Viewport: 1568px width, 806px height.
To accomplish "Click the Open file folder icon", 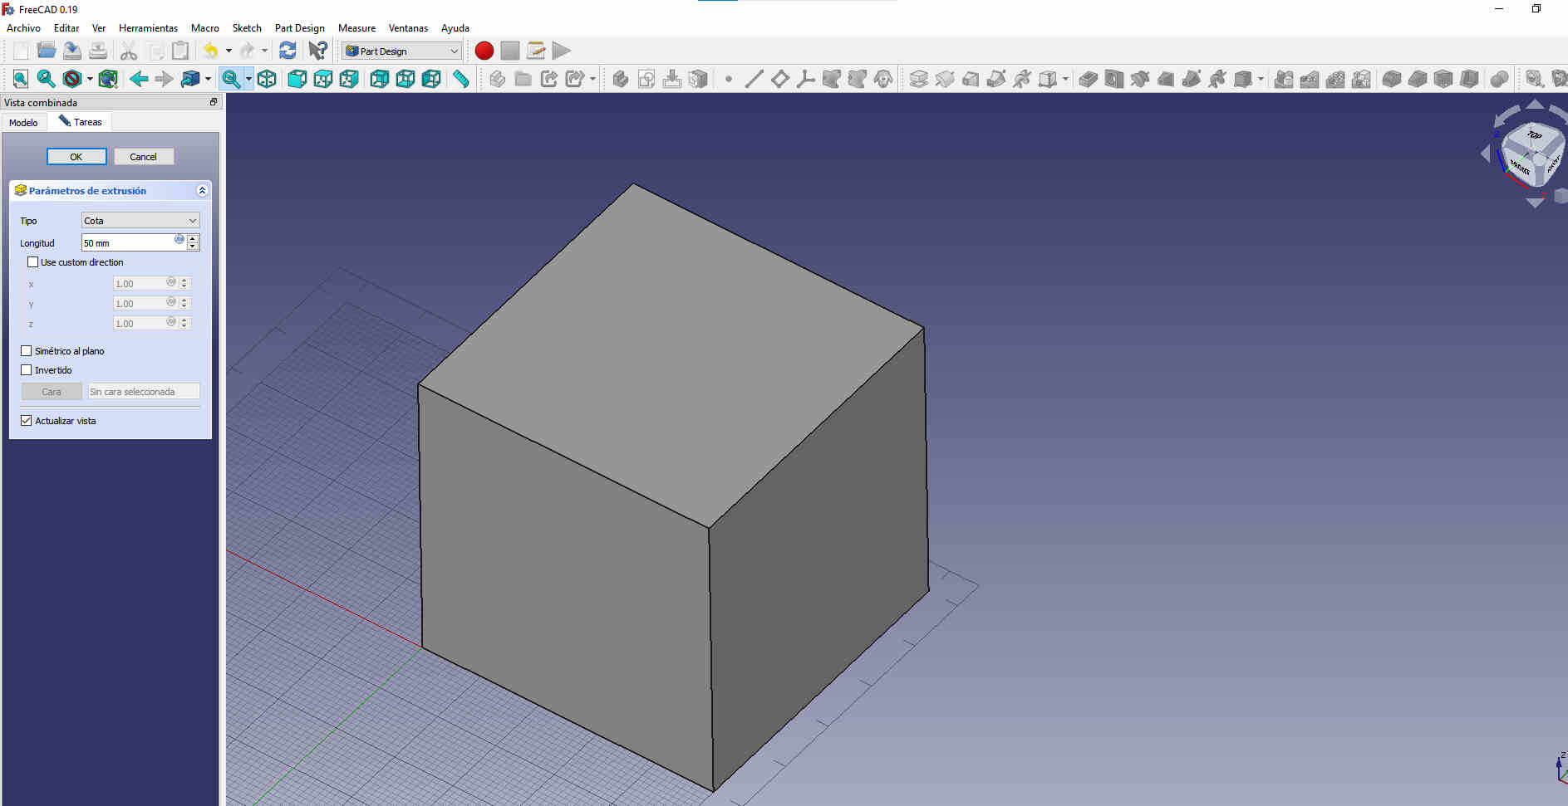I will 47,51.
